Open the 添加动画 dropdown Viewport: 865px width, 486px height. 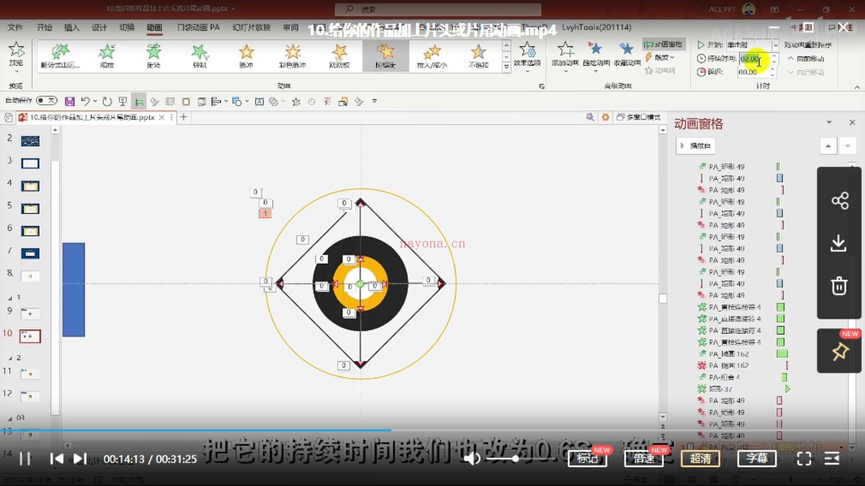[x=565, y=57]
